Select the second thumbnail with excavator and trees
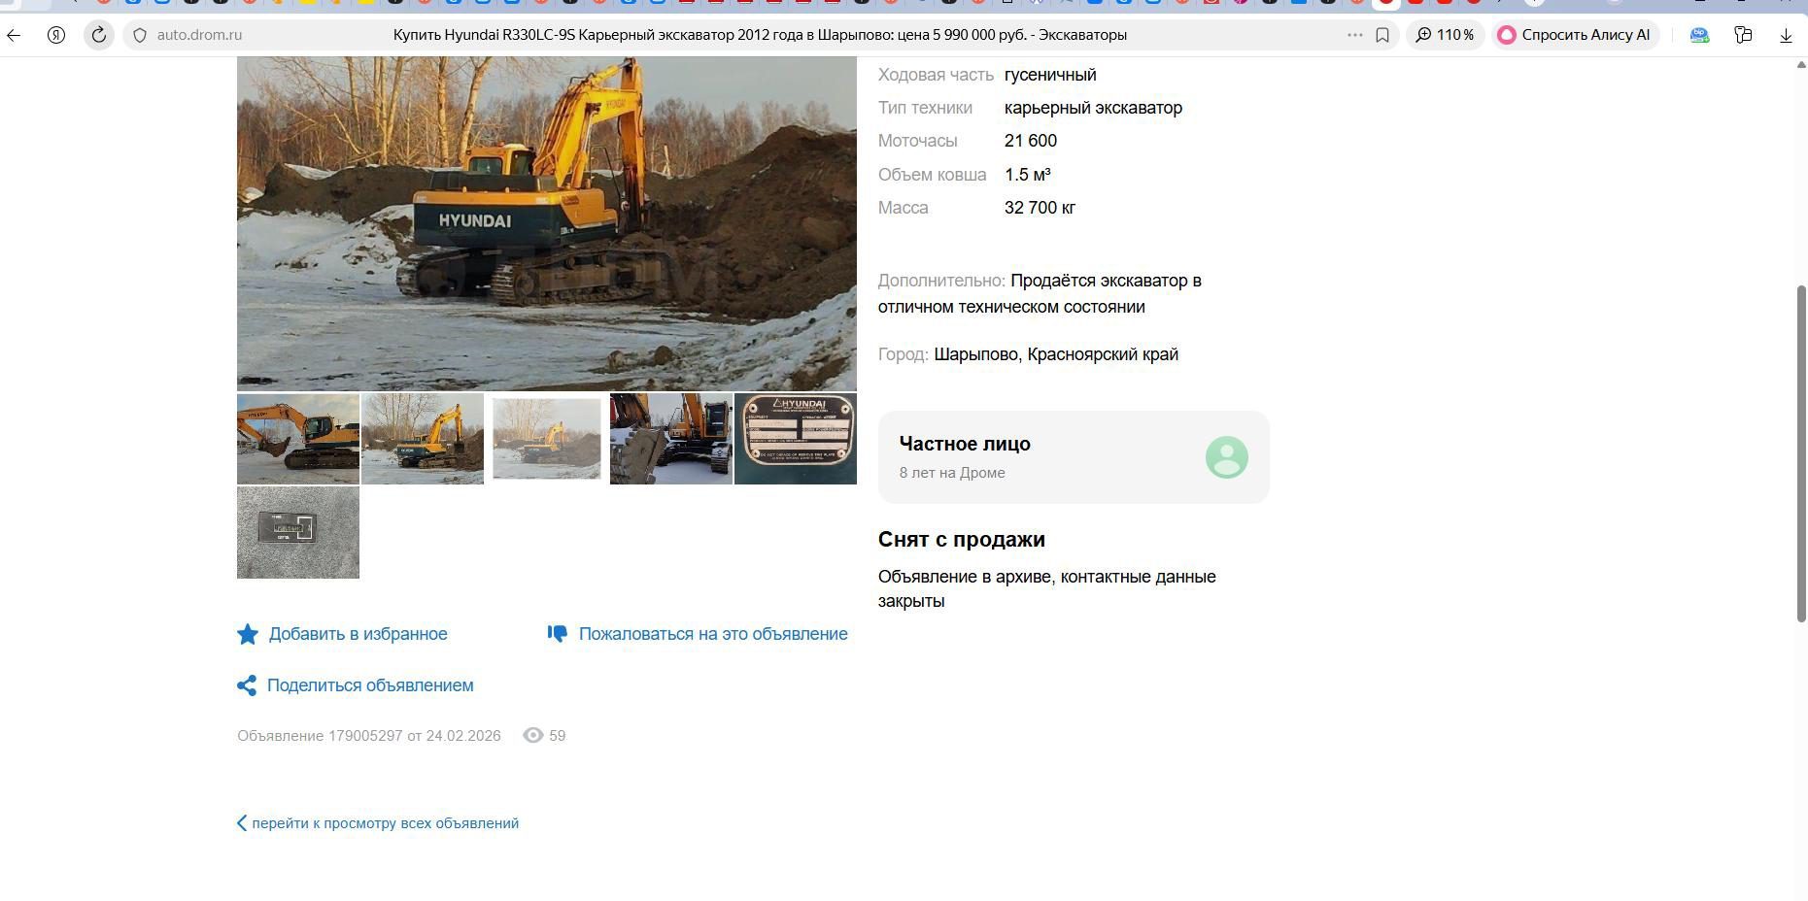Viewport: 1808px width, 901px height. tap(423, 439)
